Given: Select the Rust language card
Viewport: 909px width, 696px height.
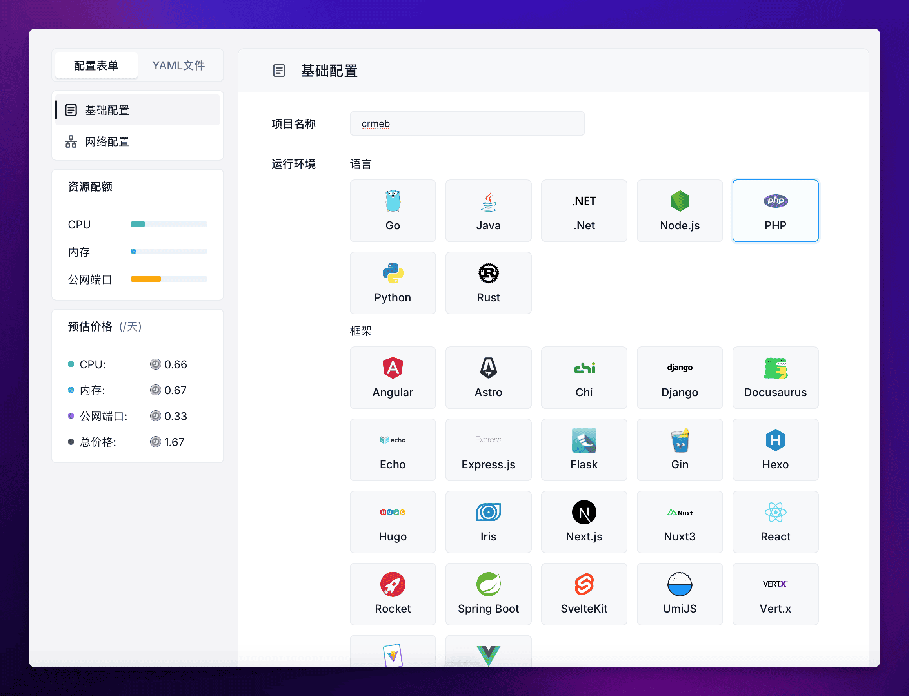Looking at the screenshot, I should pyautogui.click(x=488, y=283).
